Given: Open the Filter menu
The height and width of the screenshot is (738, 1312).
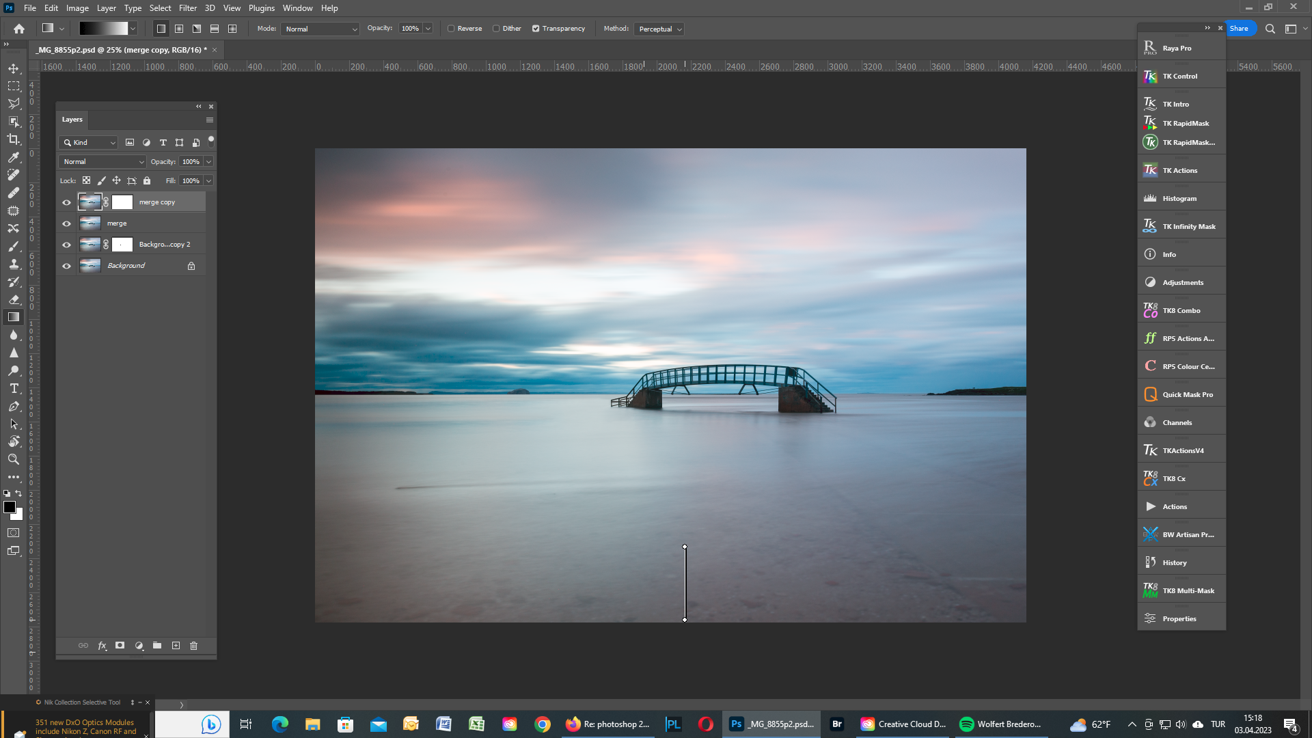Looking at the screenshot, I should 187,8.
